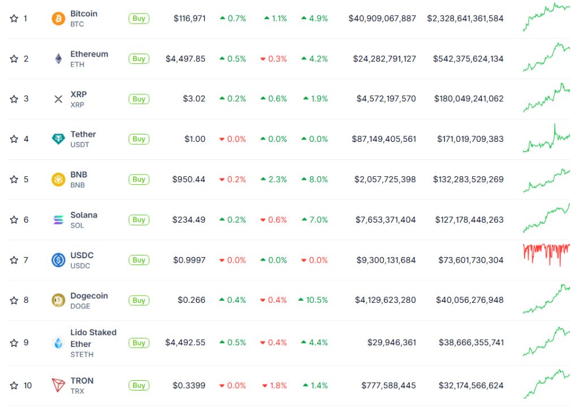This screenshot has width=579, height=408.
Task: Click the Lido Staked Ether logo icon
Action: tap(58, 342)
